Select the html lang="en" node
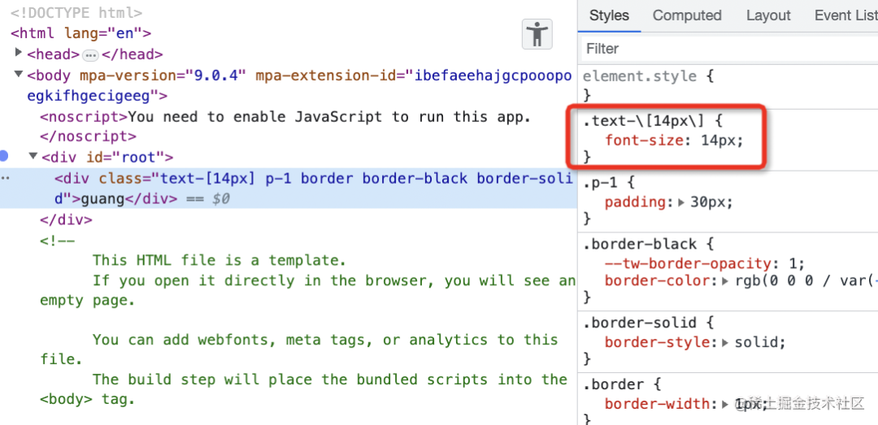The height and width of the screenshot is (425, 878). coord(80,33)
